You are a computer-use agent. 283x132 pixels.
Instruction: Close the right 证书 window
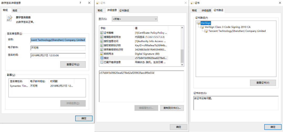coord(280,3)
